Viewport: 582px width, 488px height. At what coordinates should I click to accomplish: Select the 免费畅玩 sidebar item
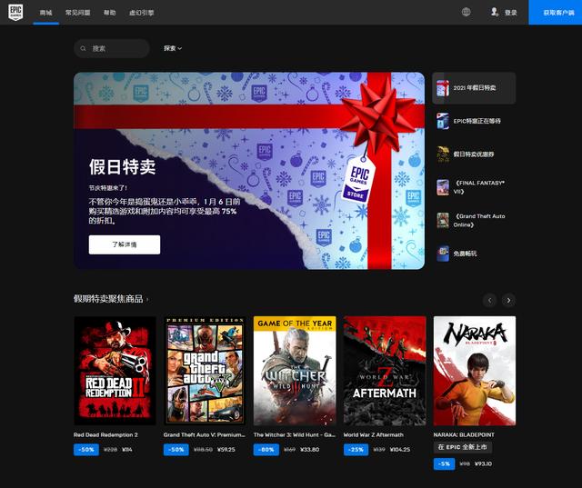473,253
